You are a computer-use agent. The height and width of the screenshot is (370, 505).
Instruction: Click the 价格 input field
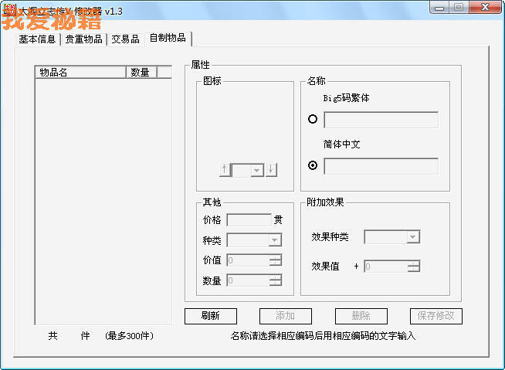point(249,220)
